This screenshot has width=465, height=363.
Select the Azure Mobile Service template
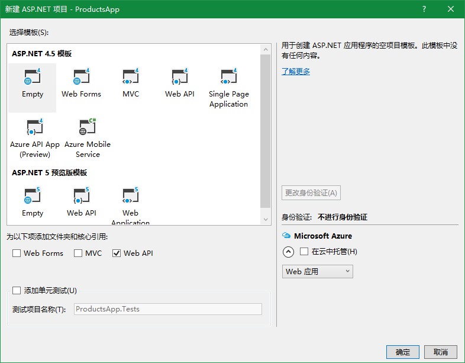[x=87, y=128]
